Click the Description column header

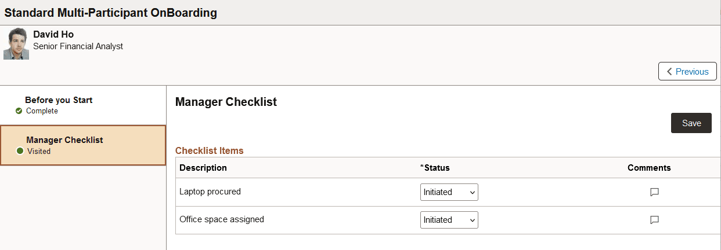pos(203,168)
